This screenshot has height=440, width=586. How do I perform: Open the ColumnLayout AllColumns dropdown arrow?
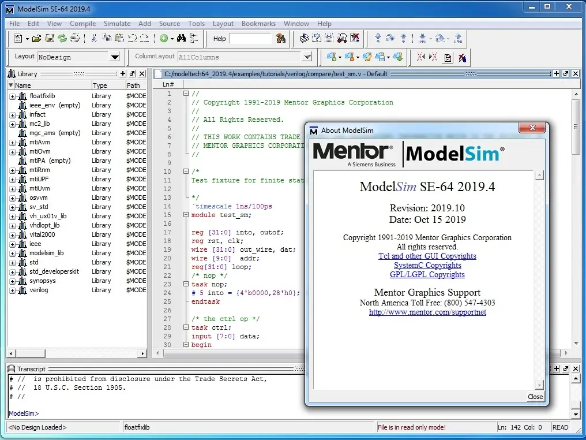point(307,57)
